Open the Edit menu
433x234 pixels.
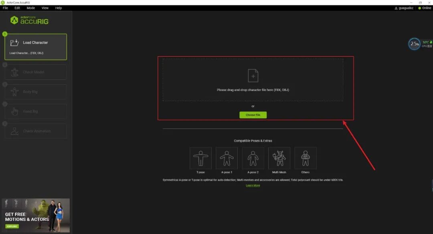(x=17, y=8)
